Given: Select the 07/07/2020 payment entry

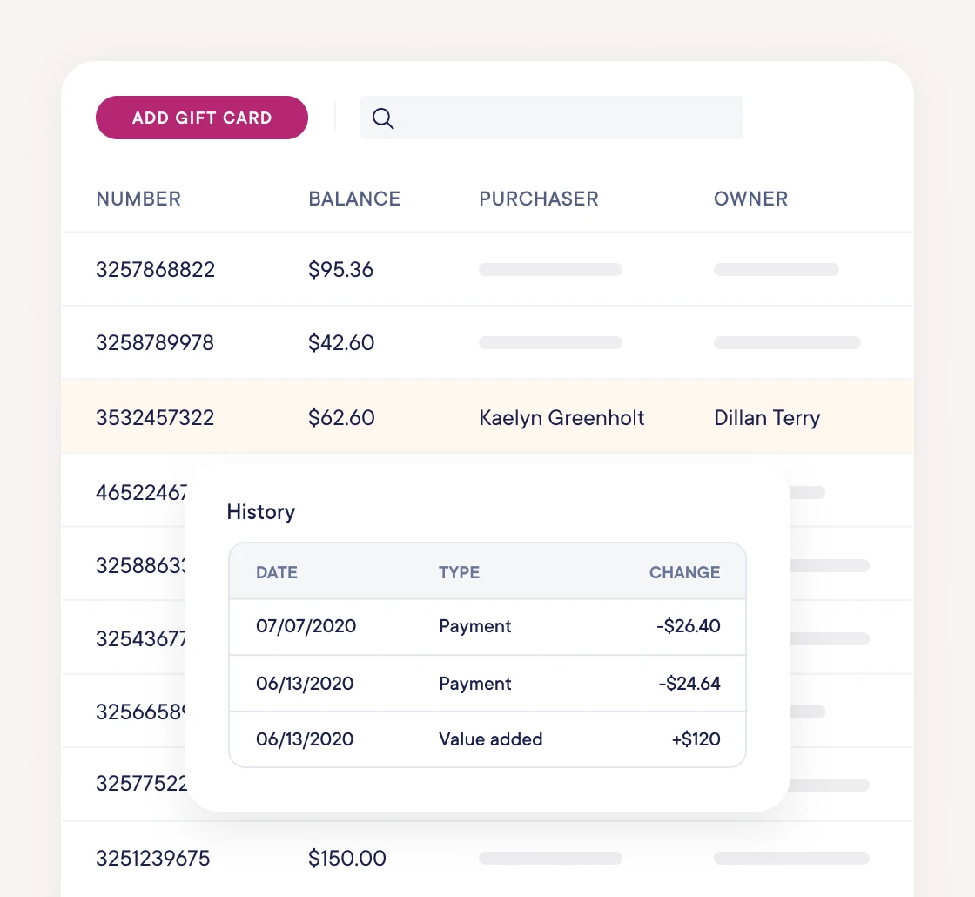Looking at the screenshot, I should [x=306, y=626].
